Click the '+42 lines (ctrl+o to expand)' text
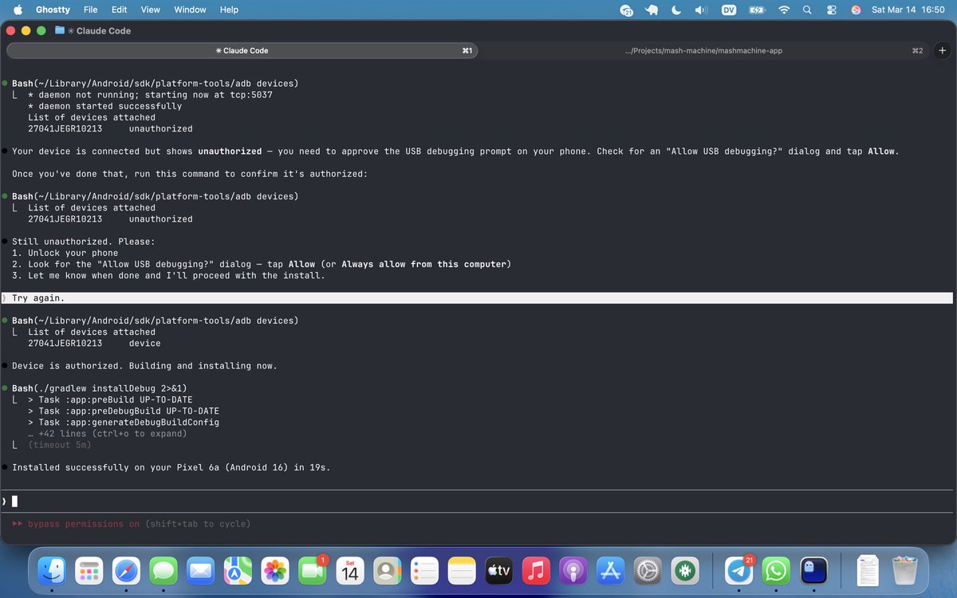The height and width of the screenshot is (598, 957). (x=107, y=434)
